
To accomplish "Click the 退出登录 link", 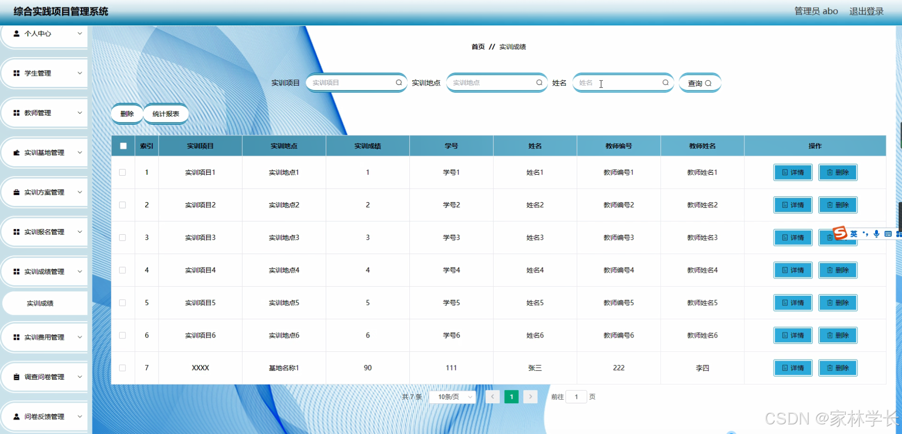I will click(x=866, y=11).
